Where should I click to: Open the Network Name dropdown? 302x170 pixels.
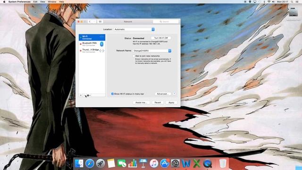[152, 51]
